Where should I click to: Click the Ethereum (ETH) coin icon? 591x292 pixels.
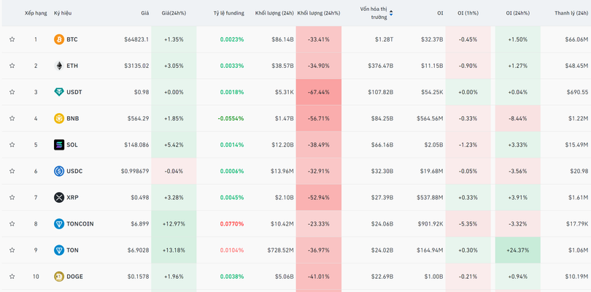59,66
